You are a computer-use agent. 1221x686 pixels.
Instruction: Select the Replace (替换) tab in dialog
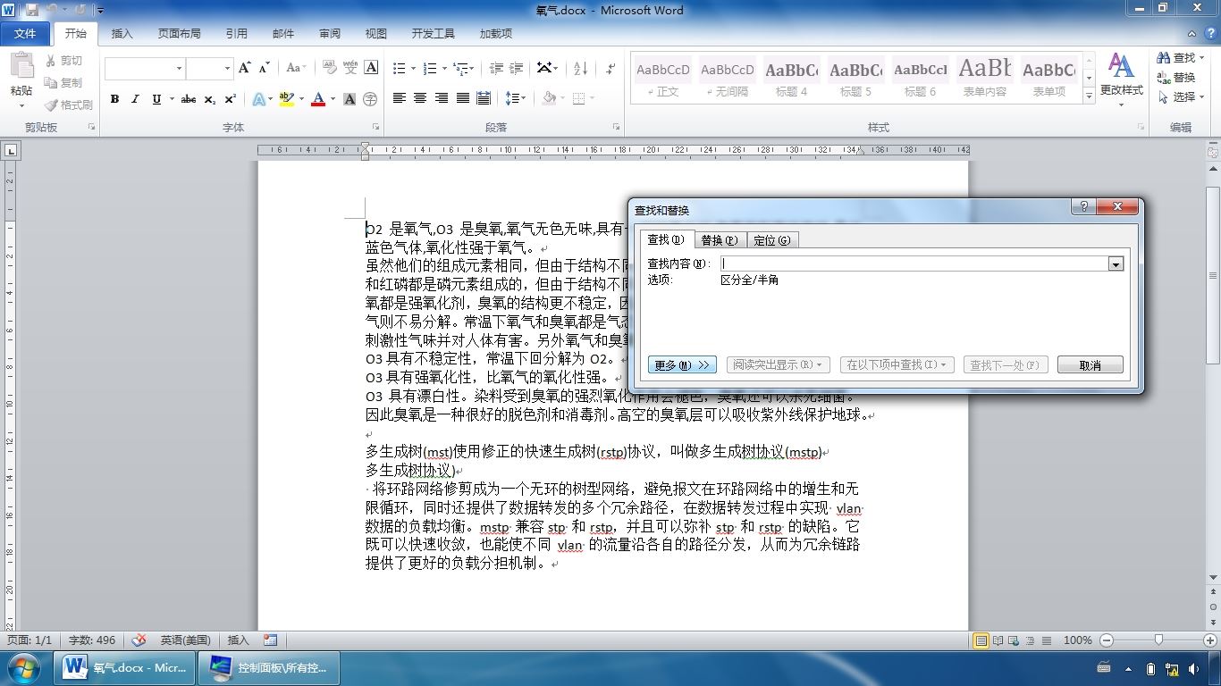719,240
